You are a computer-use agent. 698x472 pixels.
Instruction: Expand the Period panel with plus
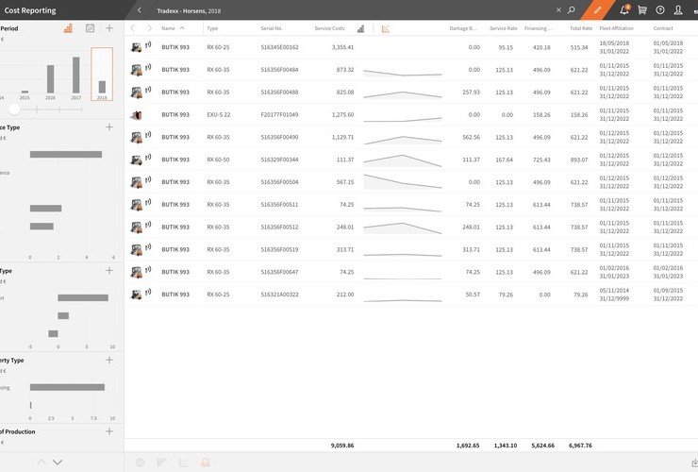(x=109, y=28)
